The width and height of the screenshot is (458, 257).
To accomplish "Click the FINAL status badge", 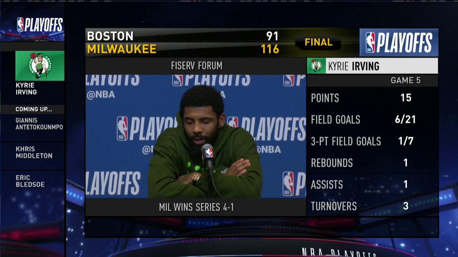I will (318, 43).
